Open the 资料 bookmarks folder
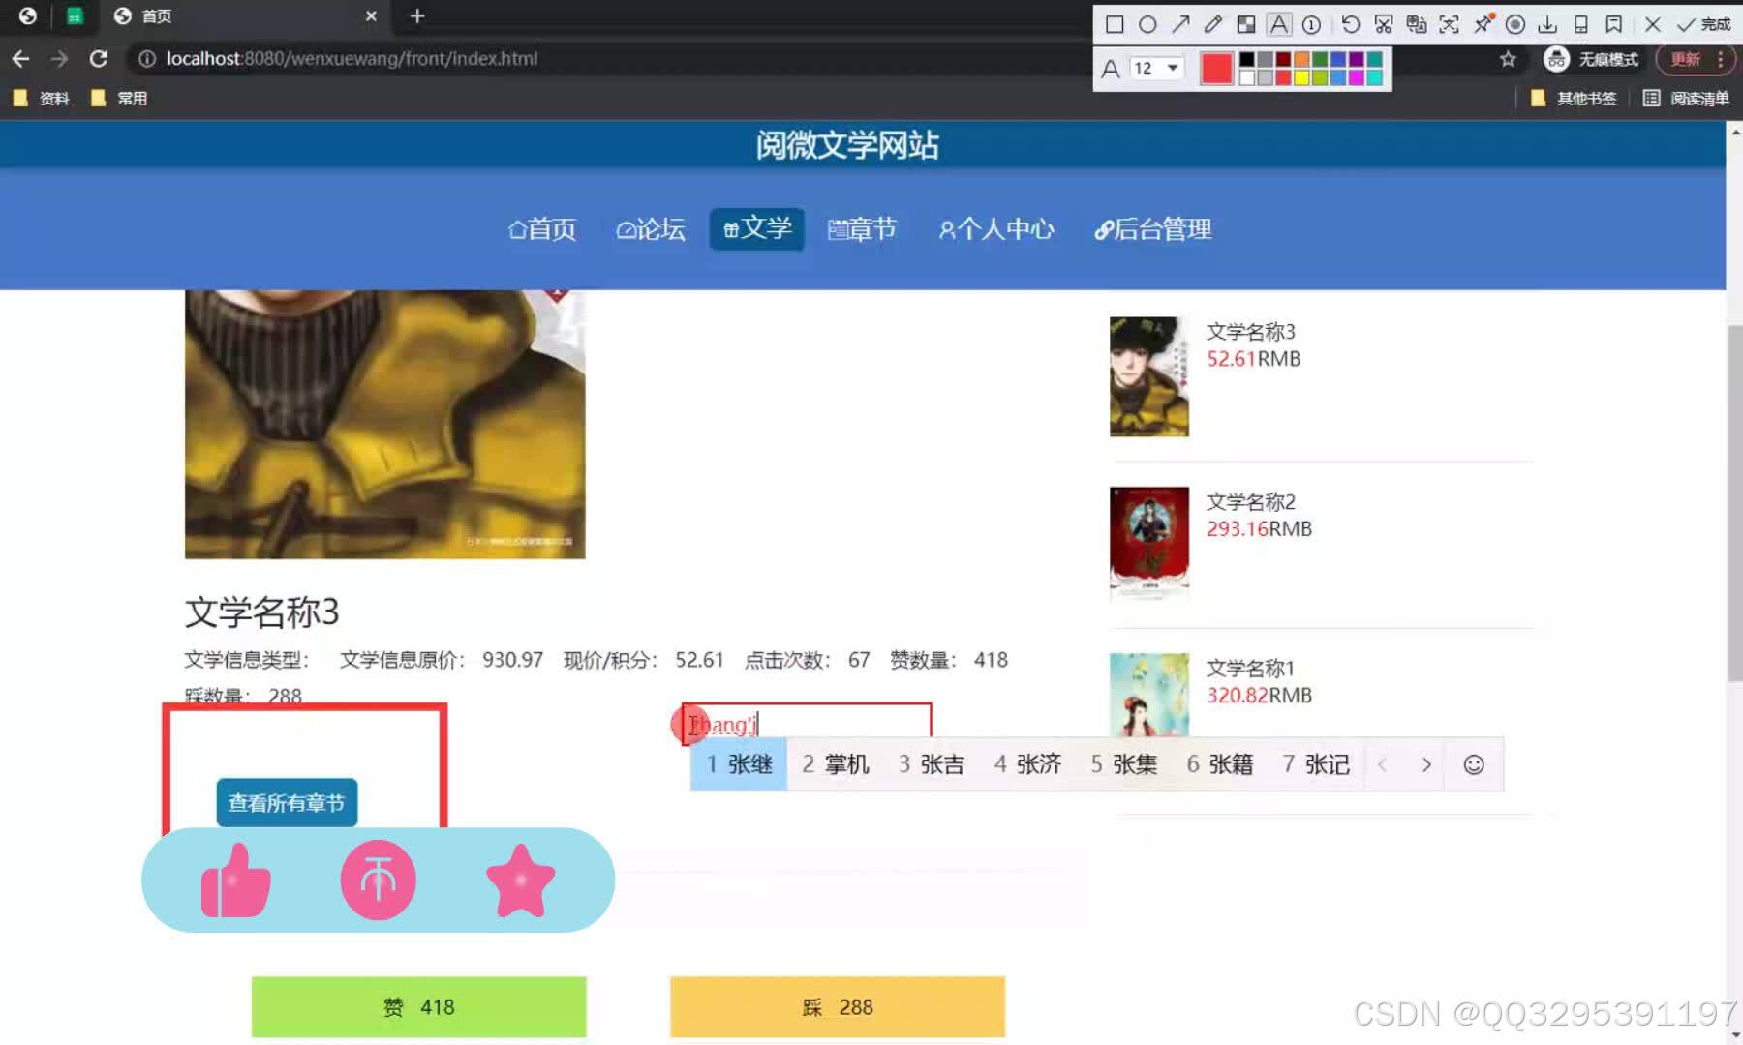Viewport: 1743px width, 1045px height. pyautogui.click(x=41, y=98)
